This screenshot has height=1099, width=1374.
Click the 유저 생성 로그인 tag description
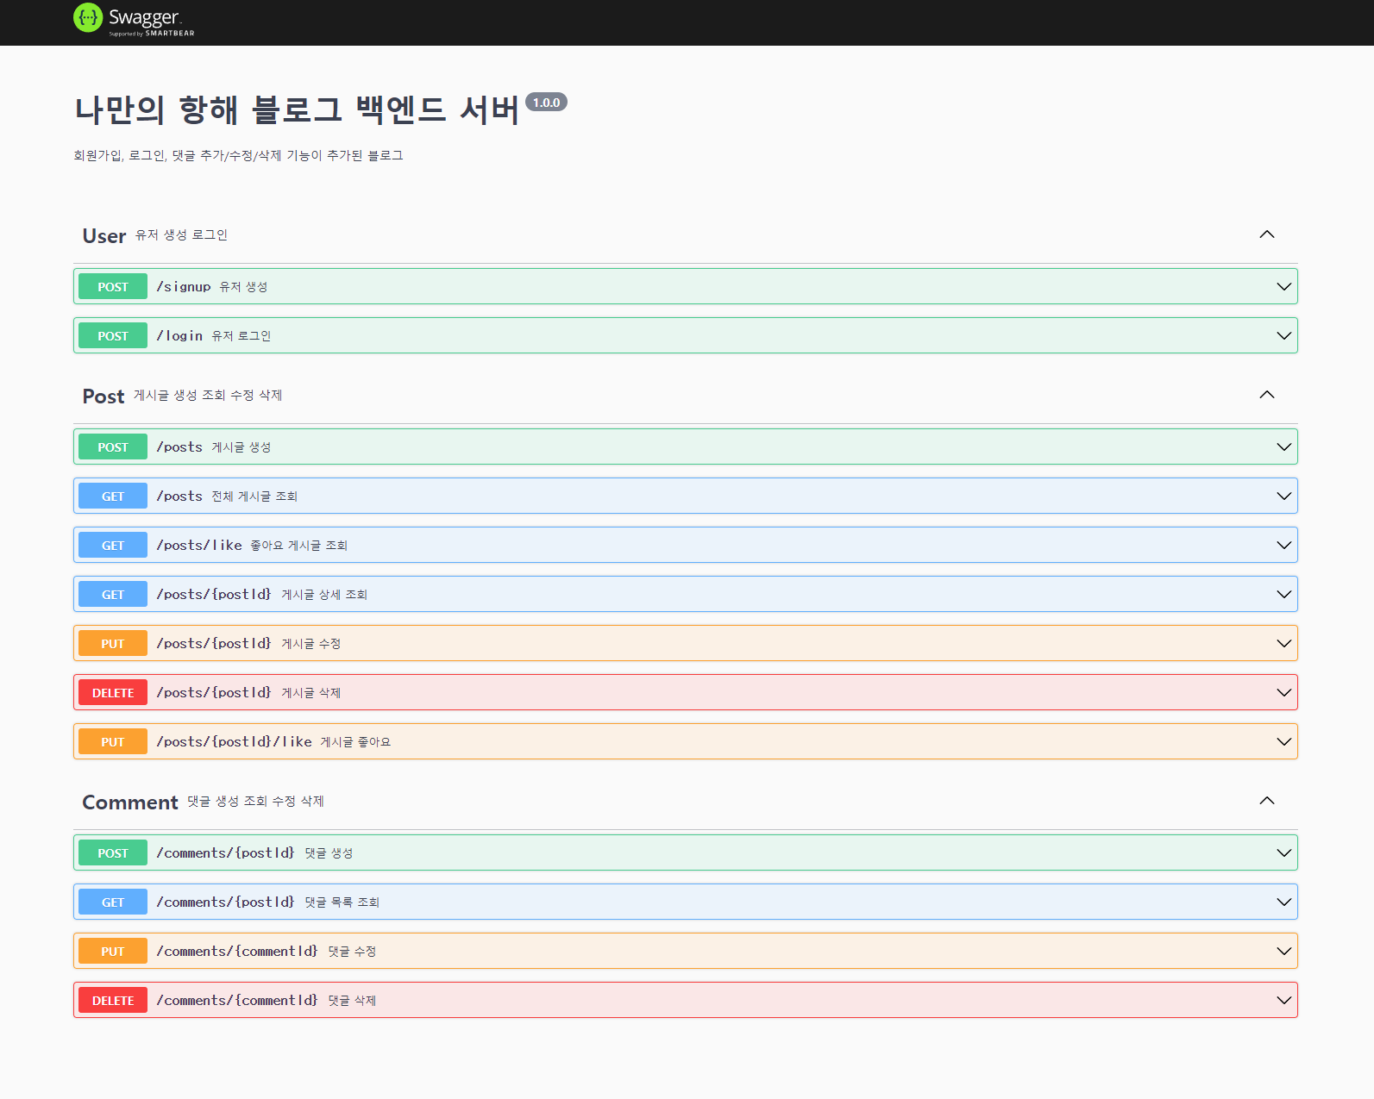tap(181, 234)
